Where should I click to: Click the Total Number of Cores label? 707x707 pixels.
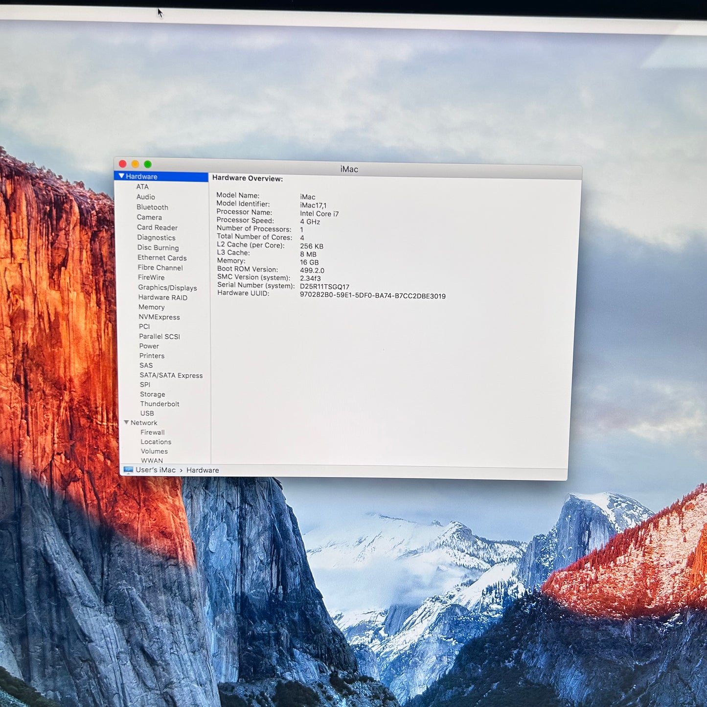pyautogui.click(x=254, y=237)
